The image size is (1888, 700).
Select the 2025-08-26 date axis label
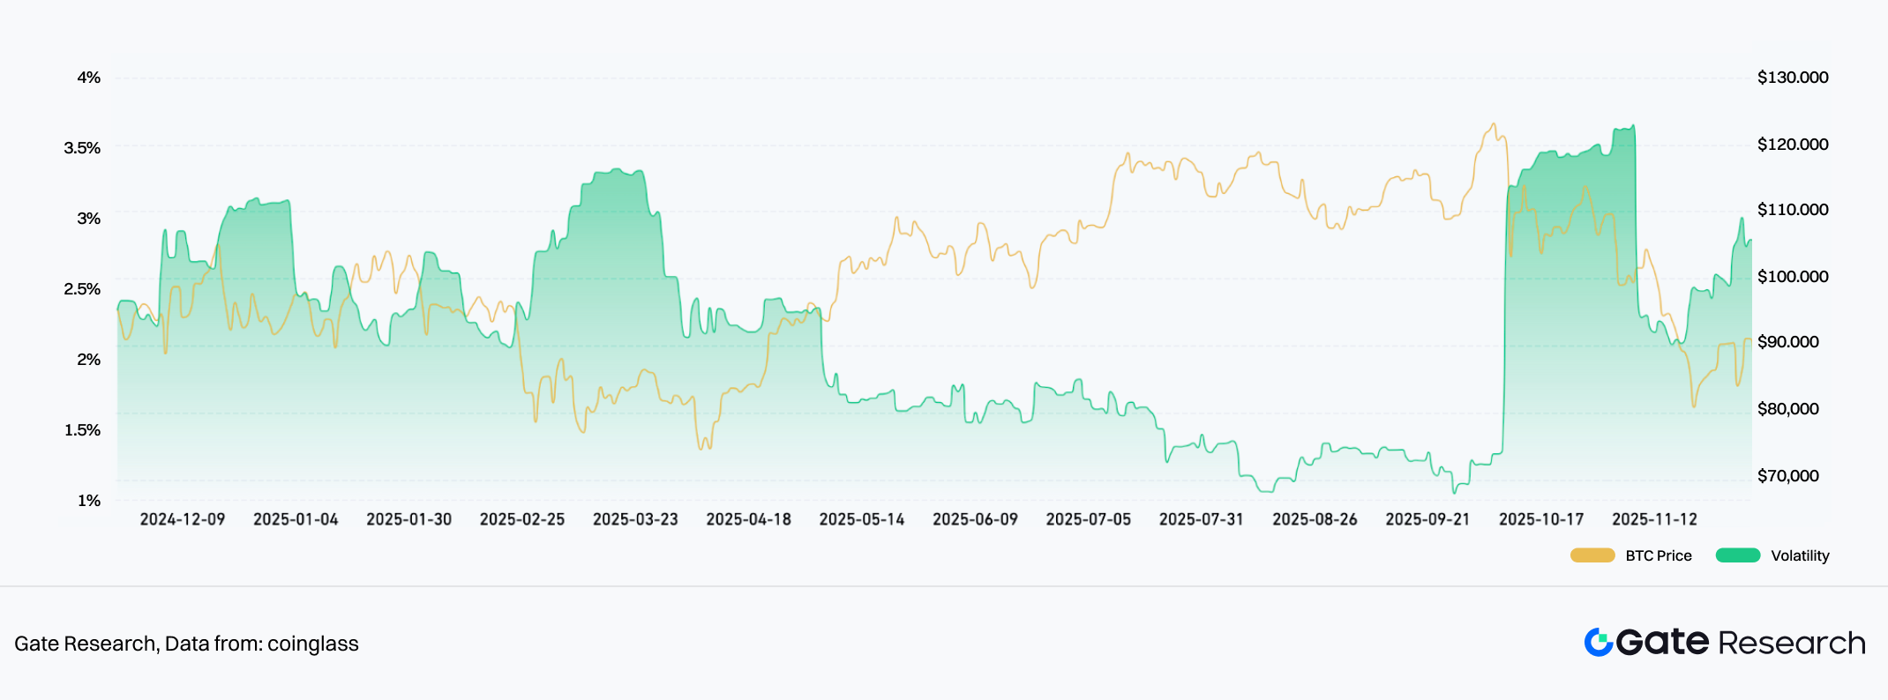coord(1315,519)
